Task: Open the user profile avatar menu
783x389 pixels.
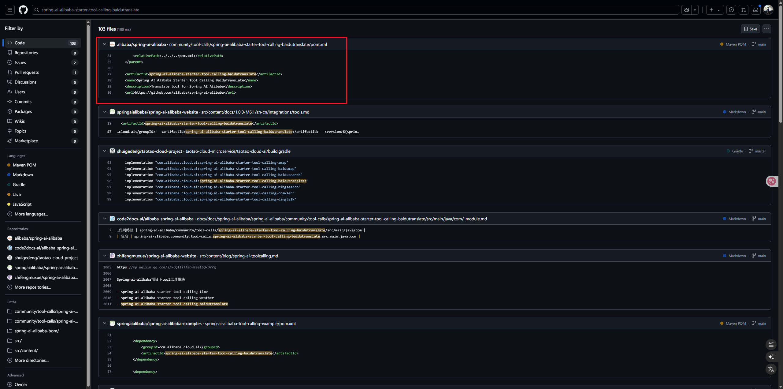Action: click(x=768, y=10)
